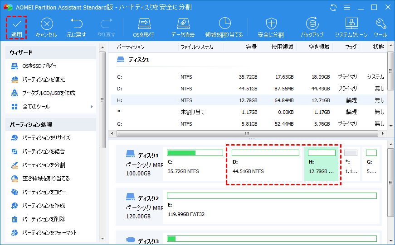Click the ウィザード section header
This screenshot has width=395, height=245.
point(51,52)
